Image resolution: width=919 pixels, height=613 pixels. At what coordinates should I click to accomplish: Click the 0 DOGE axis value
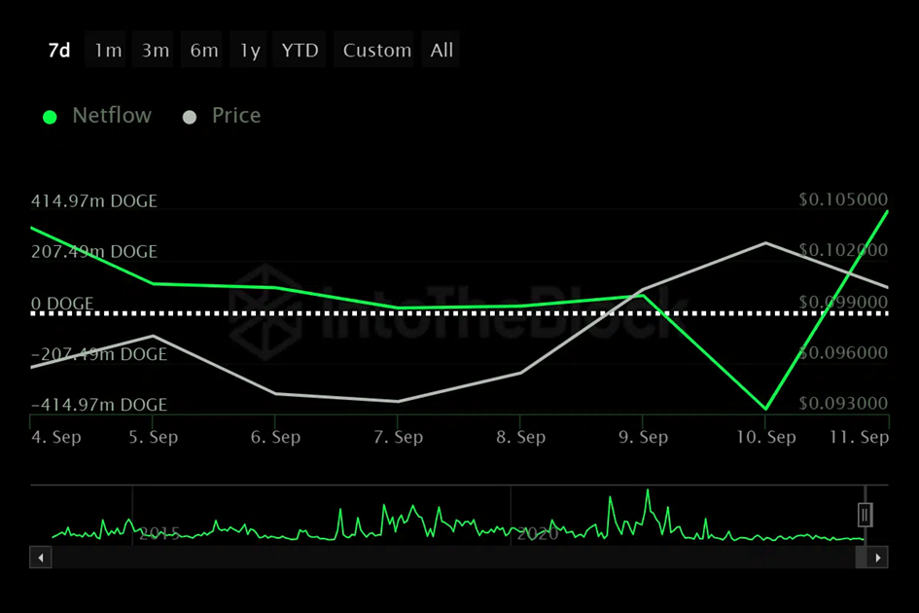tap(62, 304)
